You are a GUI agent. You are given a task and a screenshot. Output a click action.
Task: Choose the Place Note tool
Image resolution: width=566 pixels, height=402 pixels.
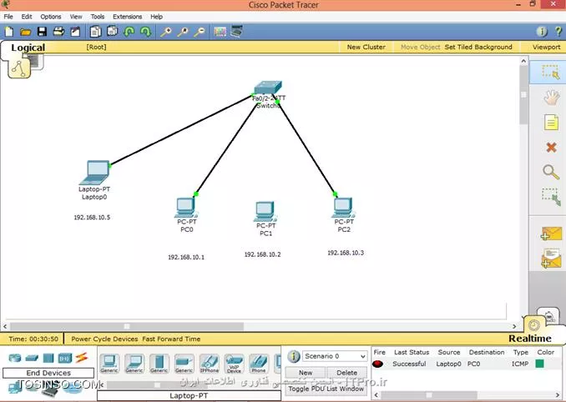tap(551, 123)
